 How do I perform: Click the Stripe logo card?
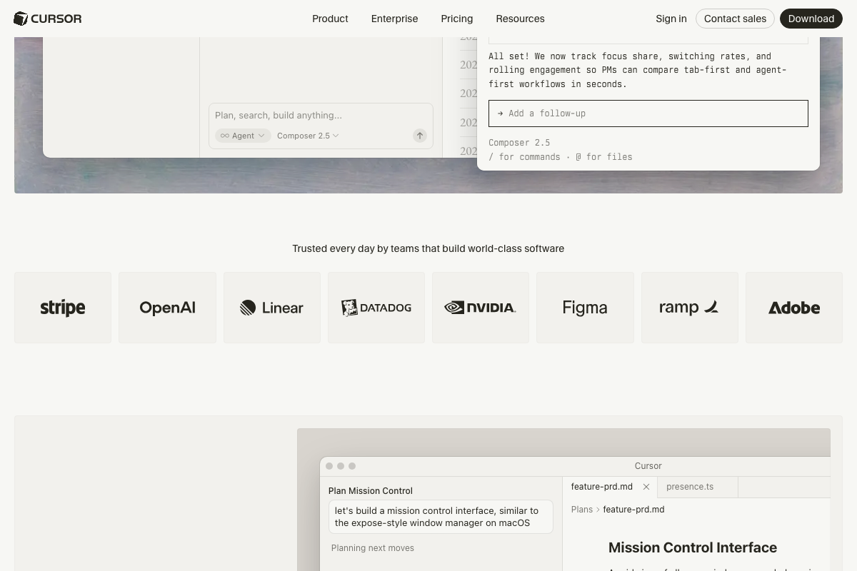click(x=63, y=308)
